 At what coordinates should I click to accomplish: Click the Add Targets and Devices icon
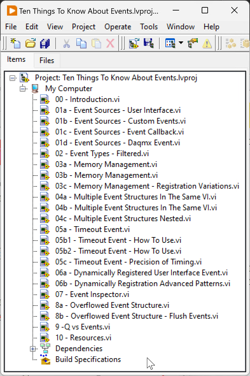pyautogui.click(x=134, y=43)
